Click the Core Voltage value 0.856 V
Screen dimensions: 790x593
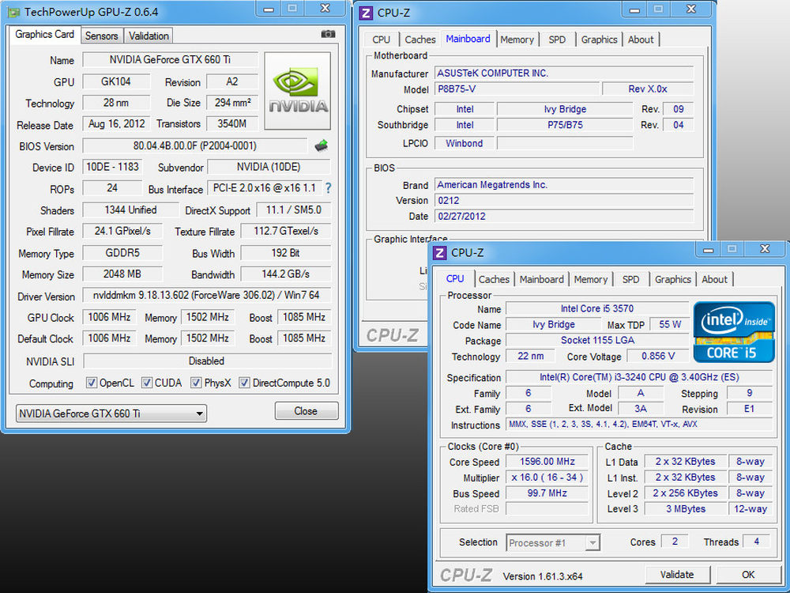click(x=657, y=356)
